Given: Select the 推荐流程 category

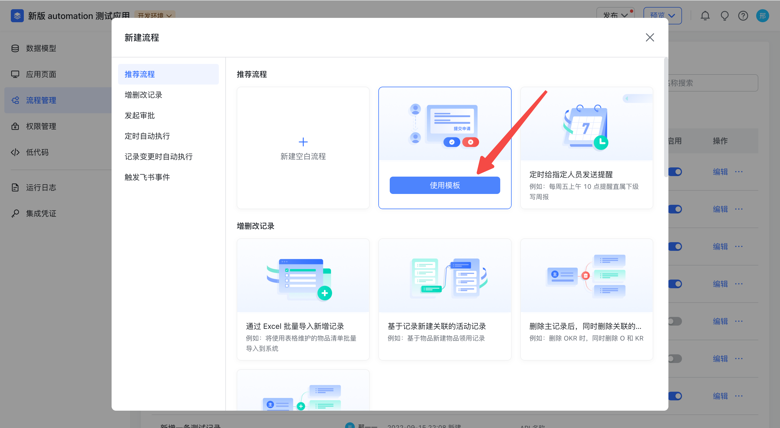Looking at the screenshot, I should pyautogui.click(x=168, y=74).
